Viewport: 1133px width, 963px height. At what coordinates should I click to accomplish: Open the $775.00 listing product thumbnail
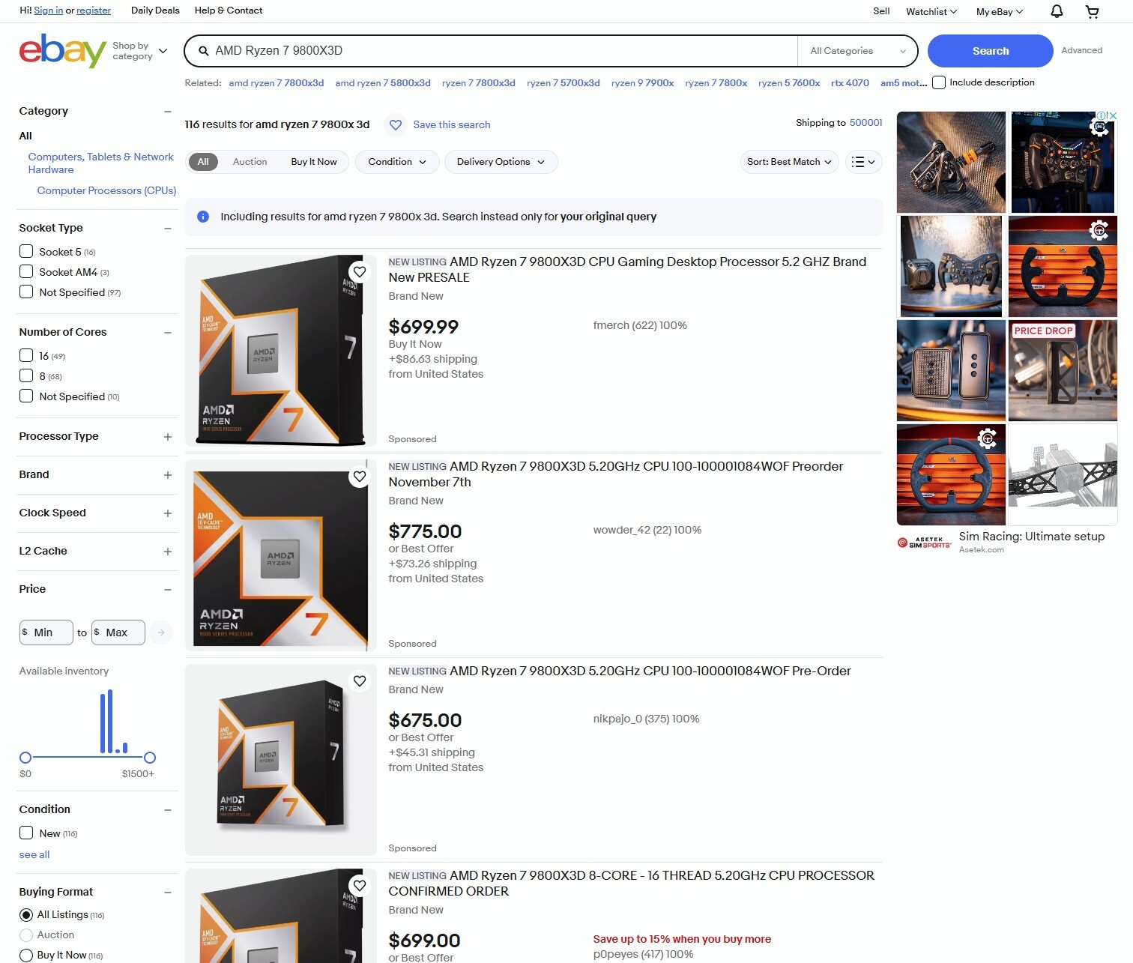click(281, 555)
